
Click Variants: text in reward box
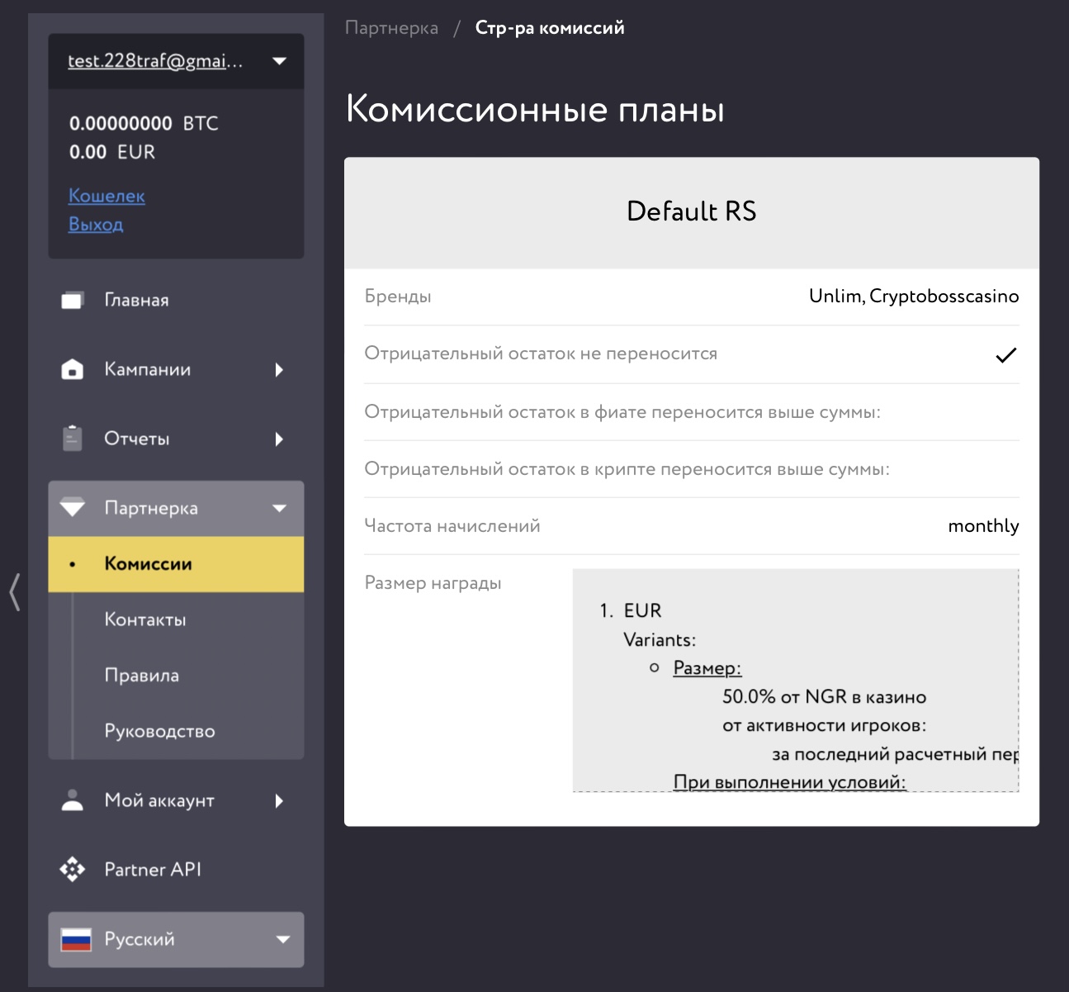660,640
